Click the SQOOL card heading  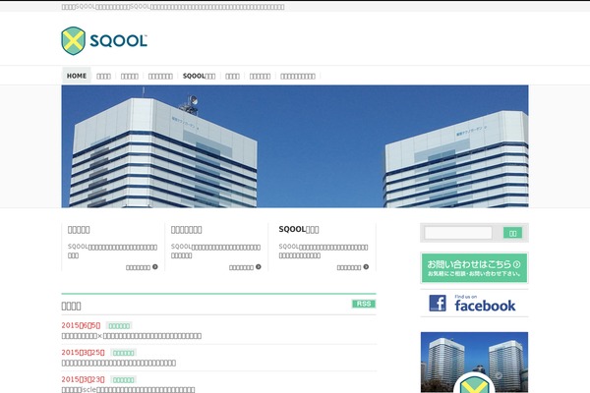pyautogui.click(x=299, y=229)
